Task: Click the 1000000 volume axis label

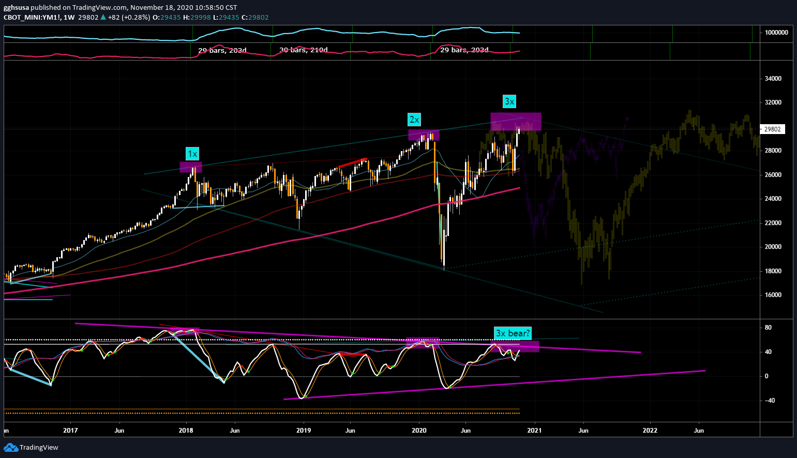Action: pos(776,33)
